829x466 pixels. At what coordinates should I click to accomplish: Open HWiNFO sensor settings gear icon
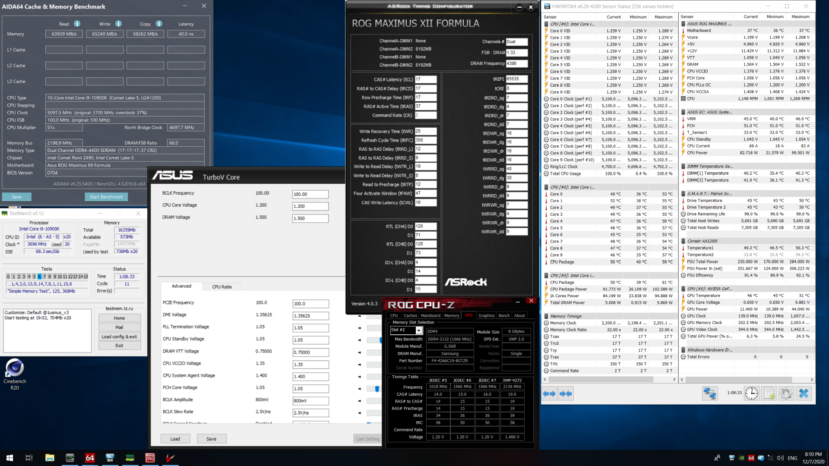[x=786, y=394]
